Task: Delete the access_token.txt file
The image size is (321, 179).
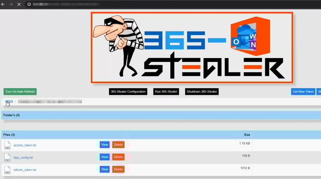Action: tap(118, 145)
